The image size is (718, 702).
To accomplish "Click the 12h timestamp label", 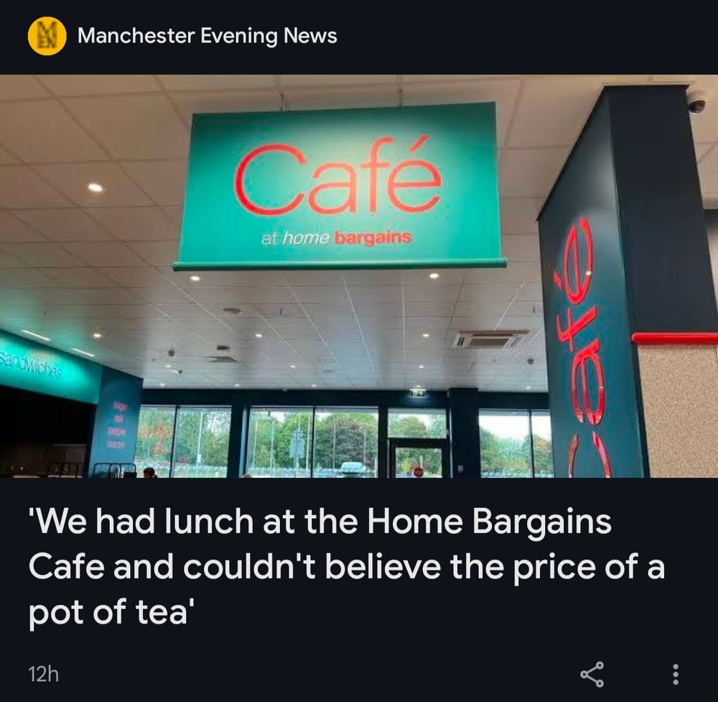I will [44, 674].
